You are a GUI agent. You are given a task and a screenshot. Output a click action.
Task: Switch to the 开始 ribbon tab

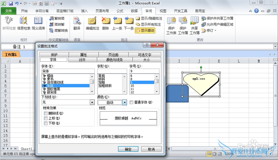pyautogui.click(x=24, y=11)
